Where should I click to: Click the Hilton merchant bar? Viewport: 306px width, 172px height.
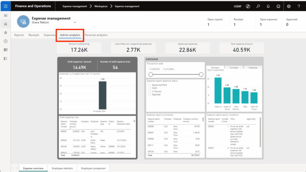pyautogui.click(x=236, y=96)
